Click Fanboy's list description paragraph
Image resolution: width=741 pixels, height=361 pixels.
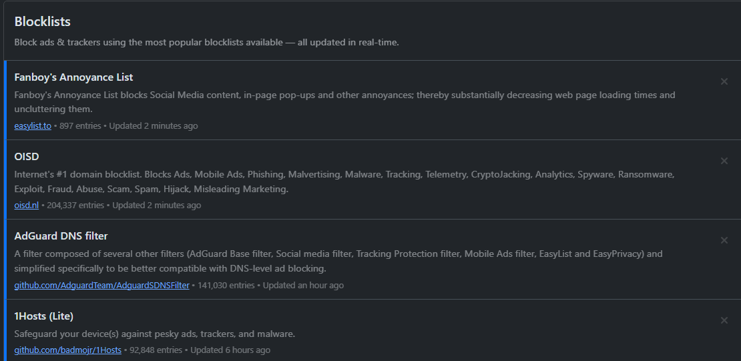coord(344,101)
